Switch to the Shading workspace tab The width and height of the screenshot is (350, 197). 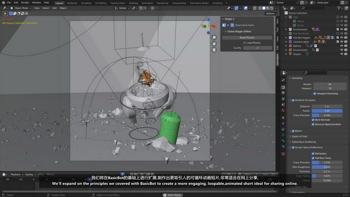tap(133, 3)
